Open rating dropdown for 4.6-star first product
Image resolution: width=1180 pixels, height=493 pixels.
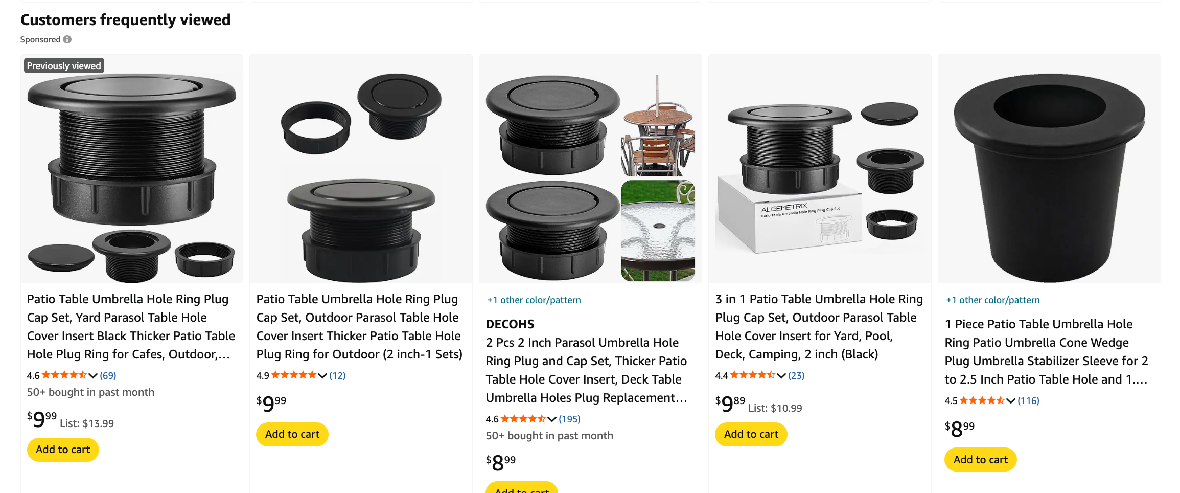coord(93,376)
